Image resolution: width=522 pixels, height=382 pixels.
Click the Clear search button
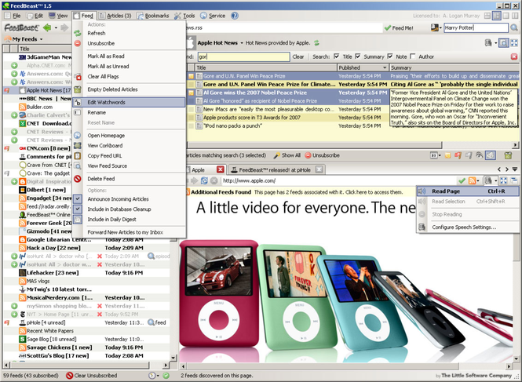pyautogui.click(x=298, y=57)
